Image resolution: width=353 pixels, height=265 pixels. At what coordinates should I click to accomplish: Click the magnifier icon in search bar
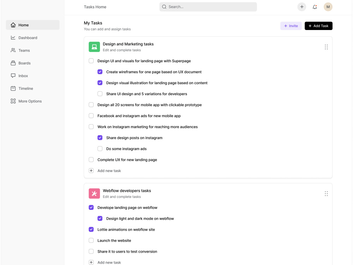pyautogui.click(x=164, y=7)
